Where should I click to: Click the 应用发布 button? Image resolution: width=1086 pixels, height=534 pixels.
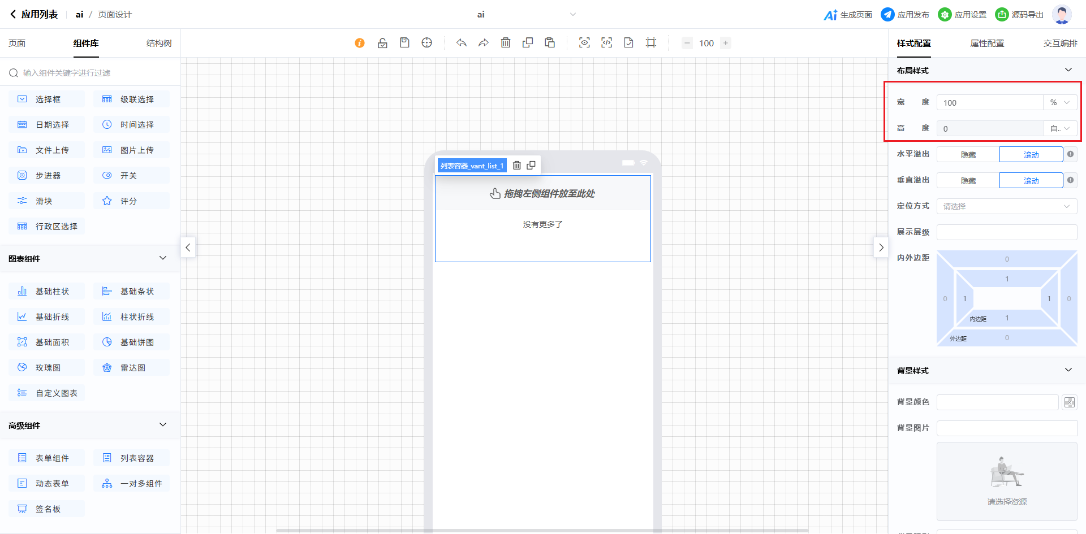(x=905, y=15)
